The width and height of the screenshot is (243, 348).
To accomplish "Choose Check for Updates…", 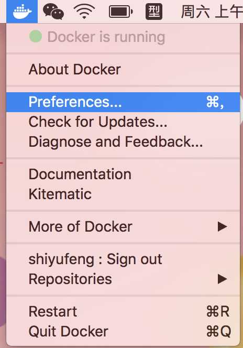I will coord(123,122).
